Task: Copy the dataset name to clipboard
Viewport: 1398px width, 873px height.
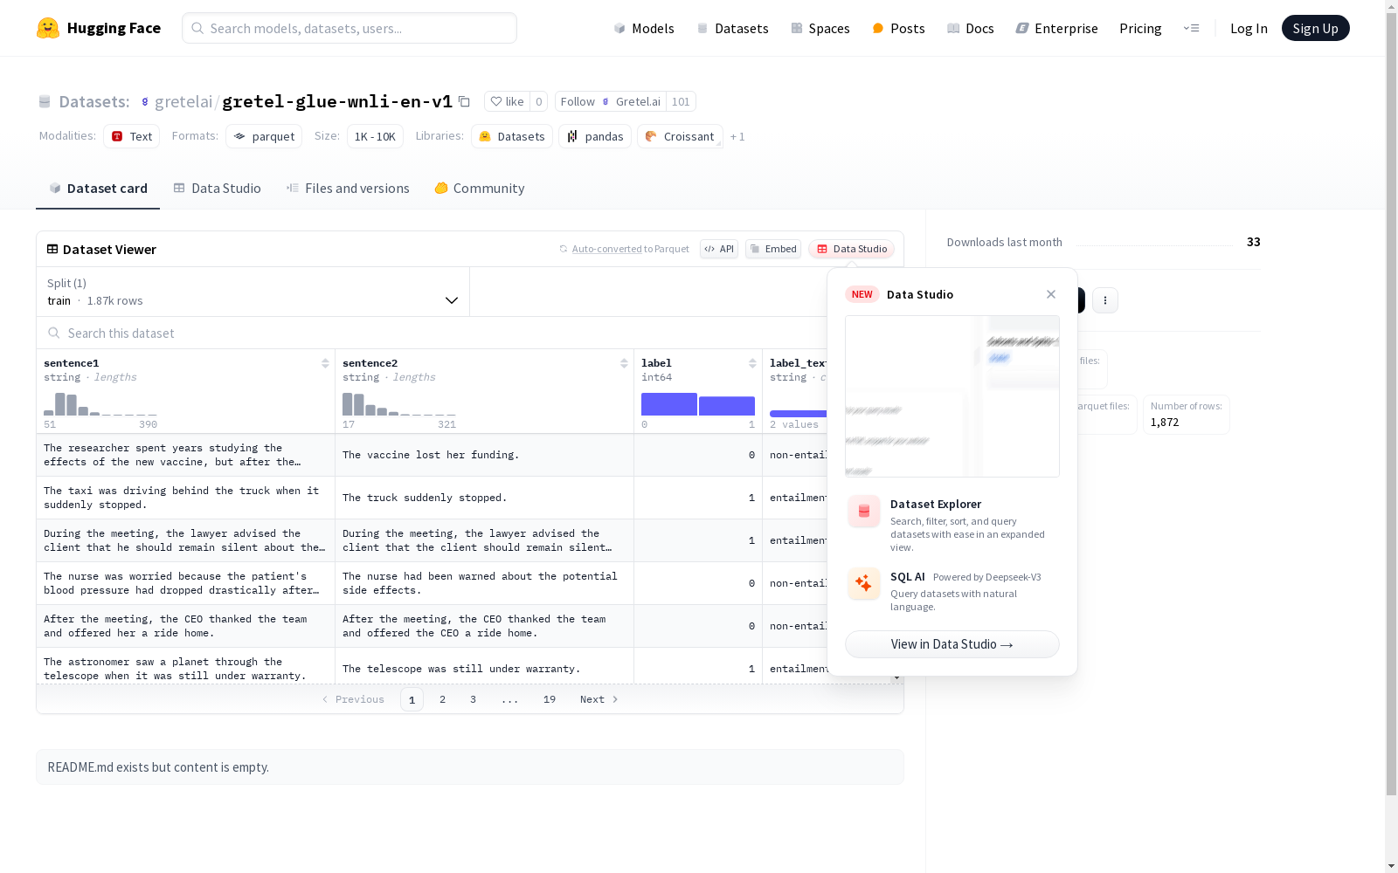Action: point(465,101)
